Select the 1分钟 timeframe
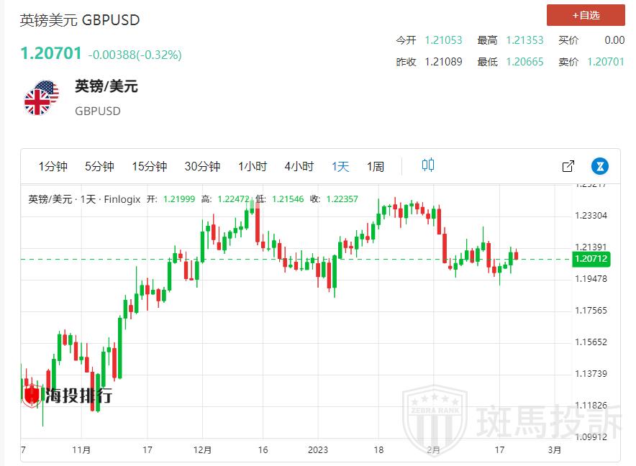 pos(53,167)
